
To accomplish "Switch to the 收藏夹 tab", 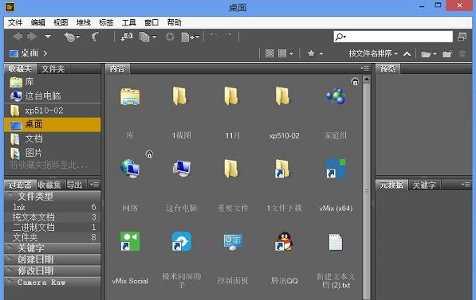I will coord(20,68).
